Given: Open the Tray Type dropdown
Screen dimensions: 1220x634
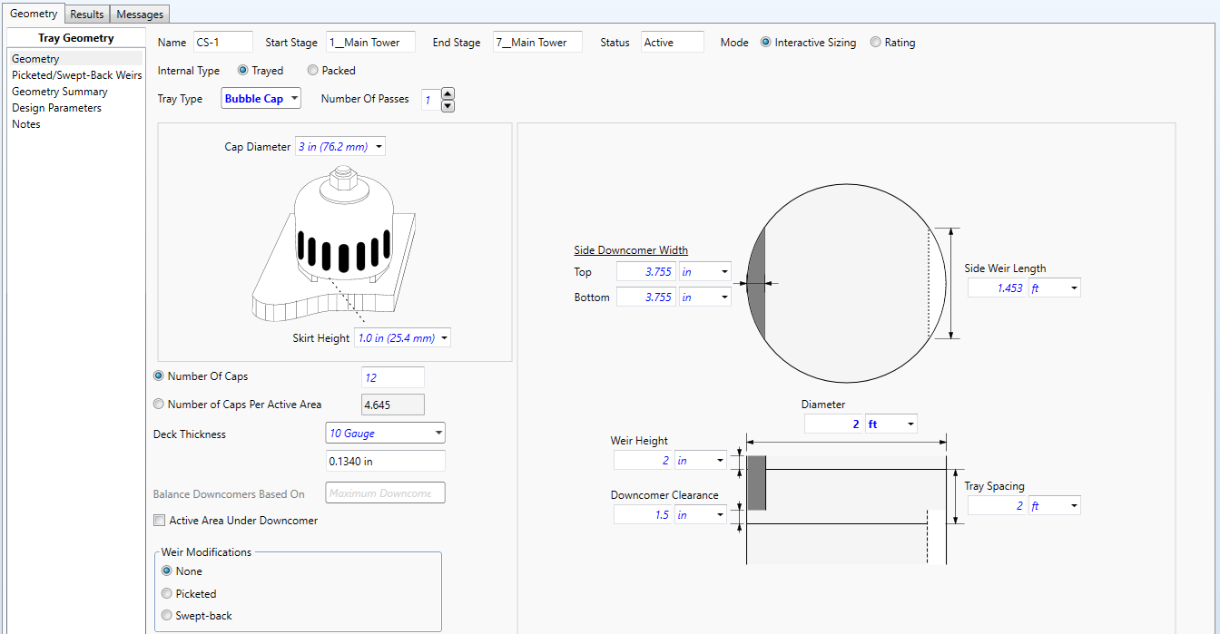Looking at the screenshot, I should click(x=261, y=99).
